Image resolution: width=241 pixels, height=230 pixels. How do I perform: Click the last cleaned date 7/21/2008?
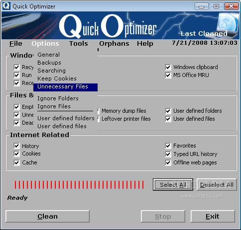[x=190, y=43]
